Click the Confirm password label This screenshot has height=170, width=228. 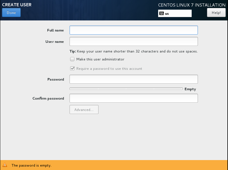(48, 98)
